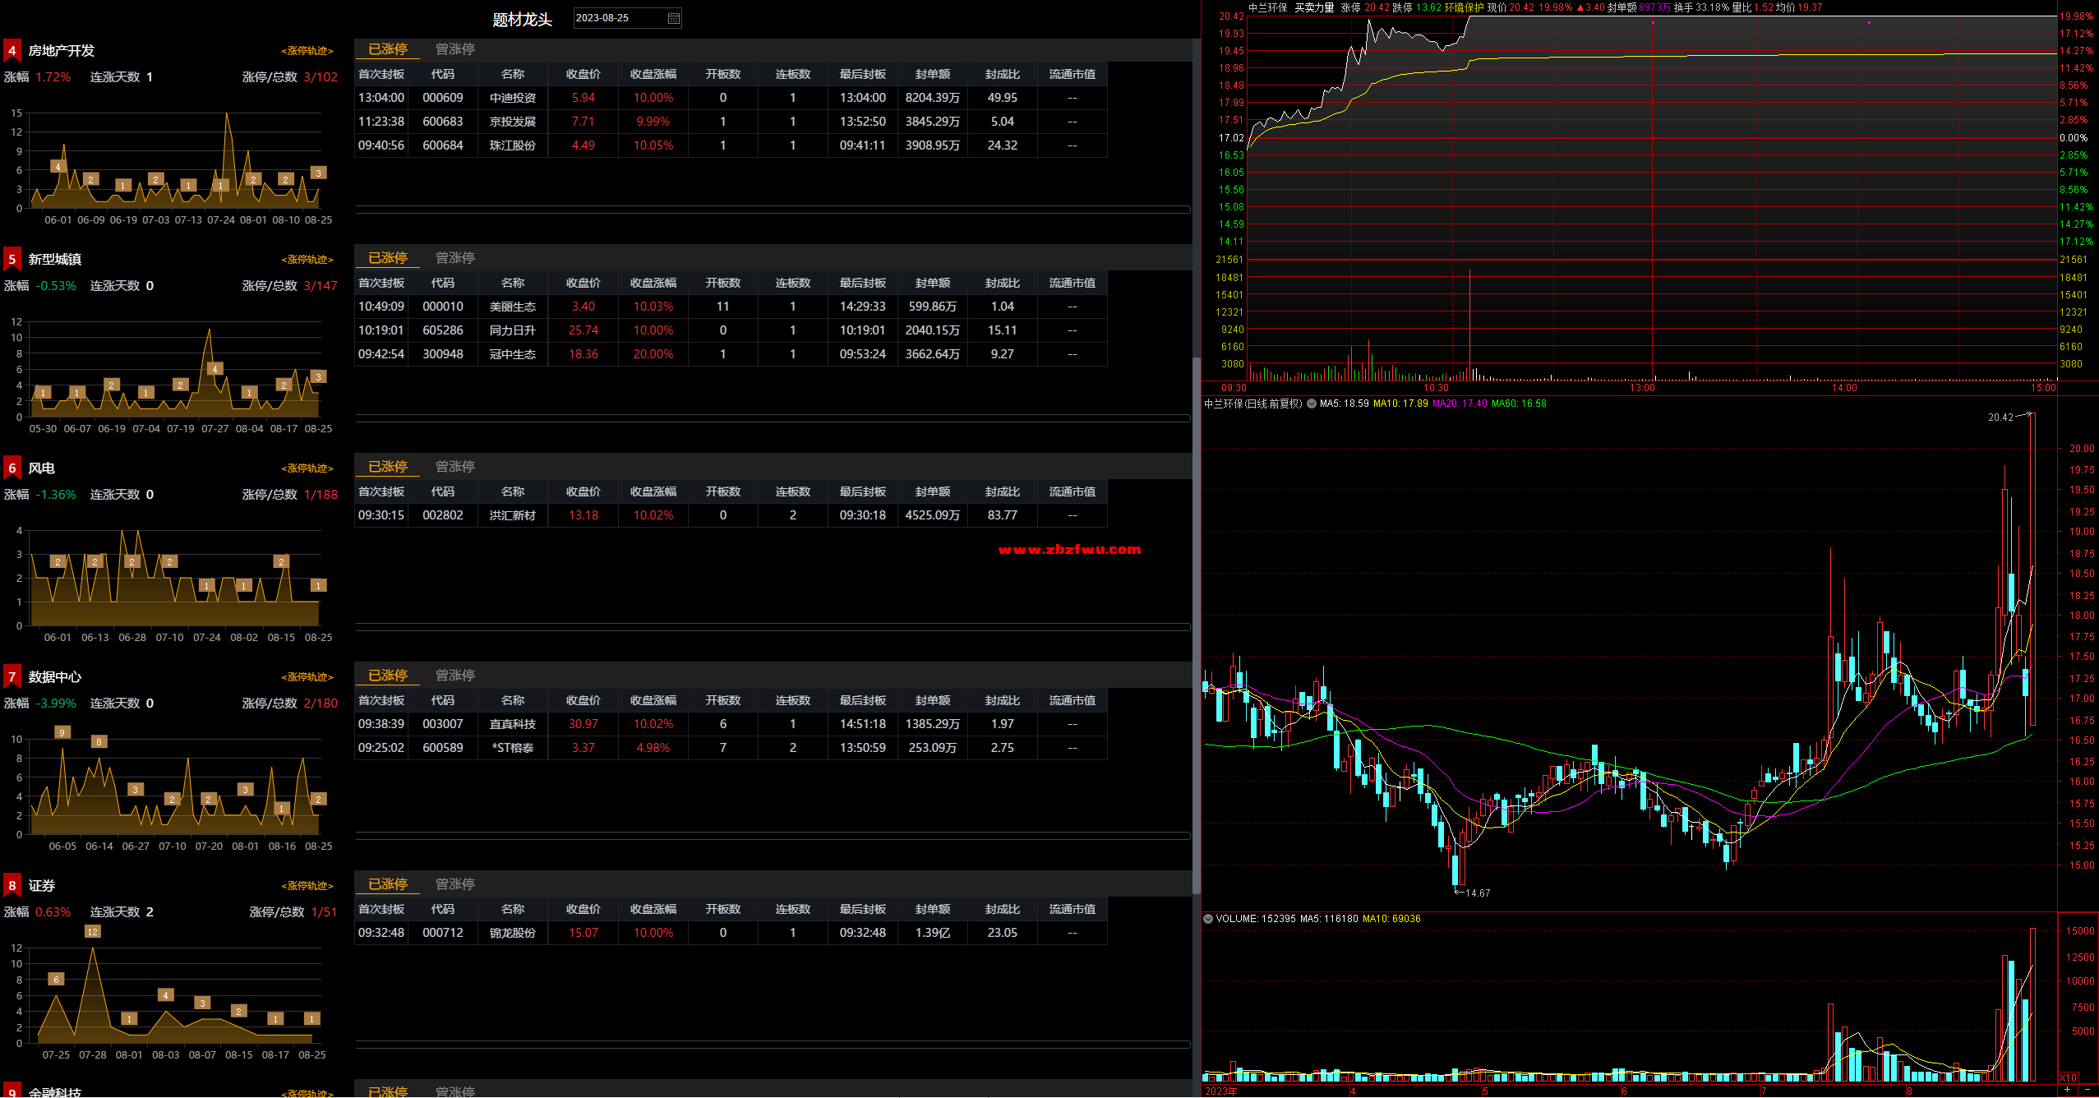Expand the daily K-line indicator dropdown arrow
This screenshot has height=1098, width=2099.
(1312, 404)
